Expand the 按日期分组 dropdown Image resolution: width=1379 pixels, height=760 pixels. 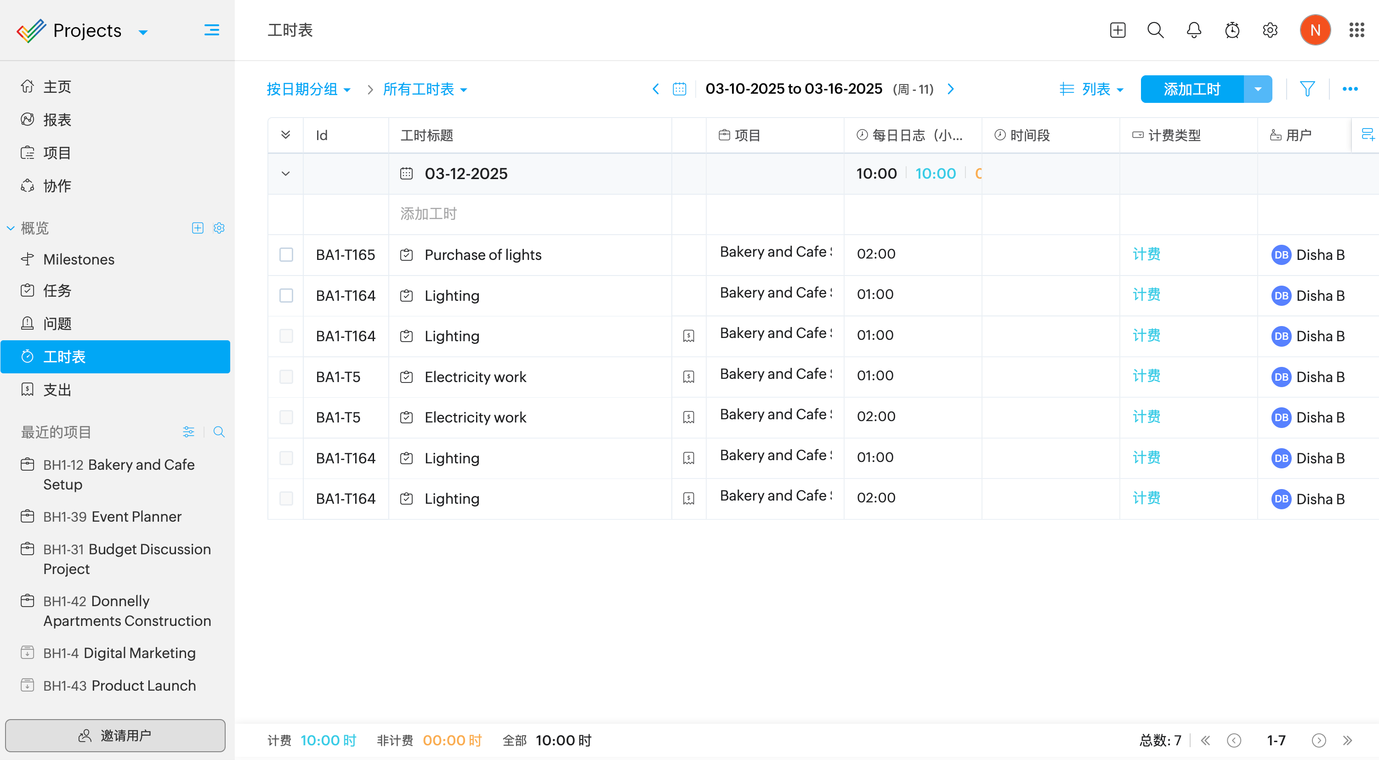(x=309, y=90)
